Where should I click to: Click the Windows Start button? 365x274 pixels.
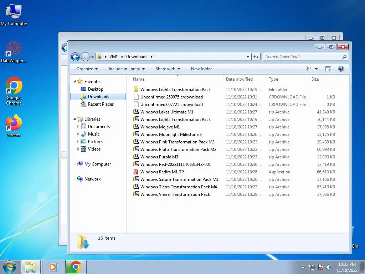[x=10, y=267]
